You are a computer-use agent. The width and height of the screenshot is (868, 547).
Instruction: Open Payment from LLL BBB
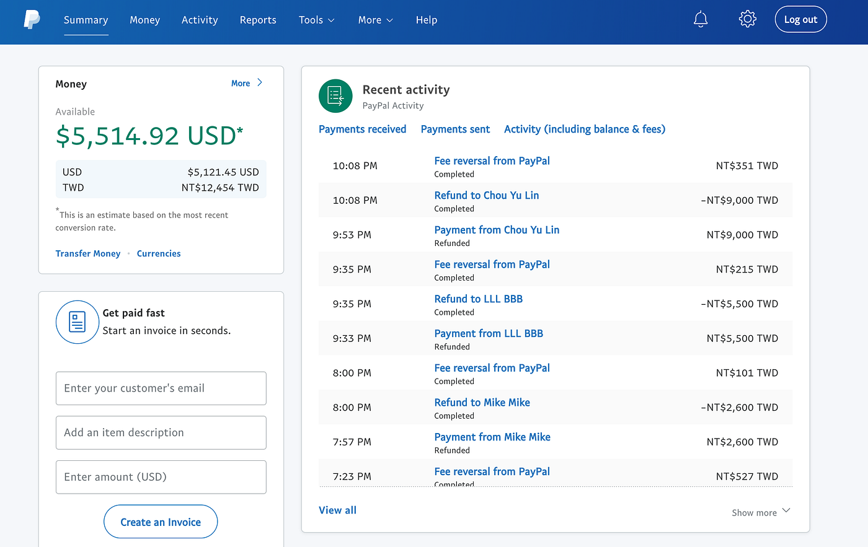pyautogui.click(x=489, y=333)
